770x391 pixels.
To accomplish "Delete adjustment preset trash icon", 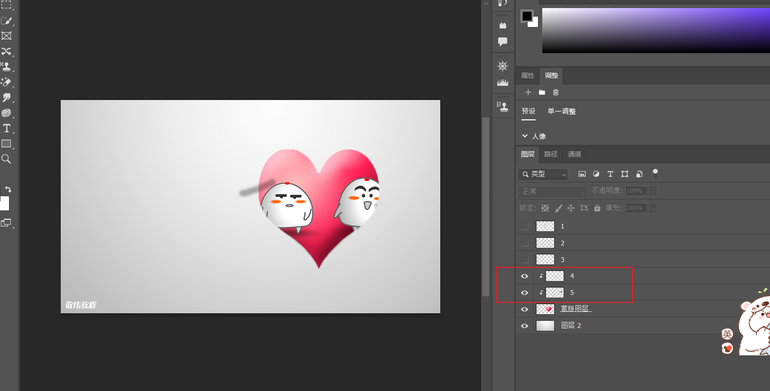I will pyautogui.click(x=556, y=92).
